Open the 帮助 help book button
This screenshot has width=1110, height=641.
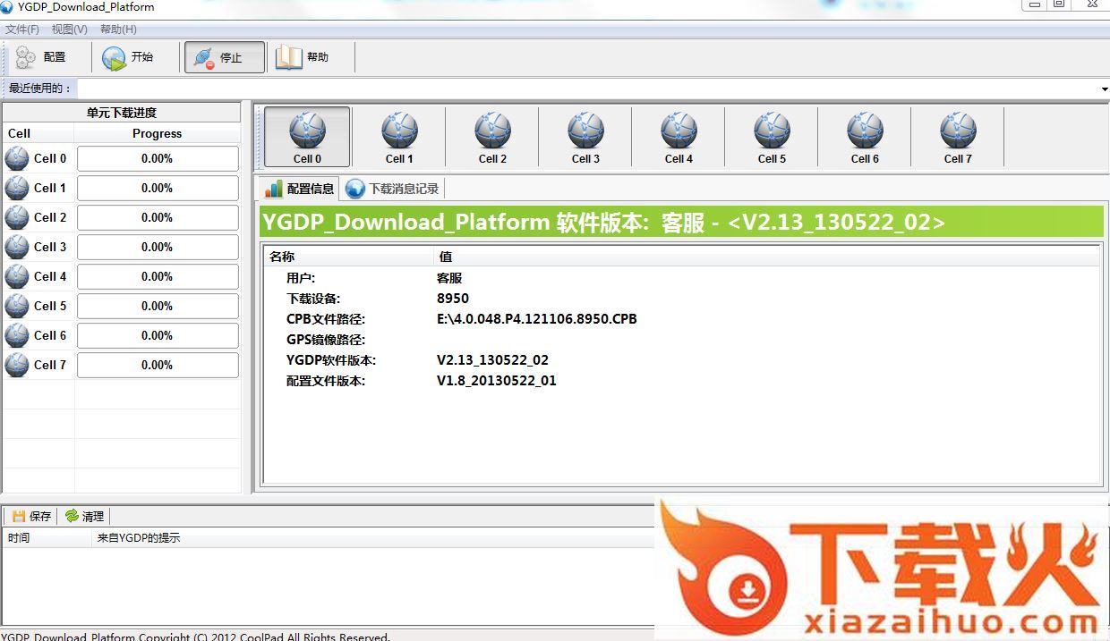304,57
